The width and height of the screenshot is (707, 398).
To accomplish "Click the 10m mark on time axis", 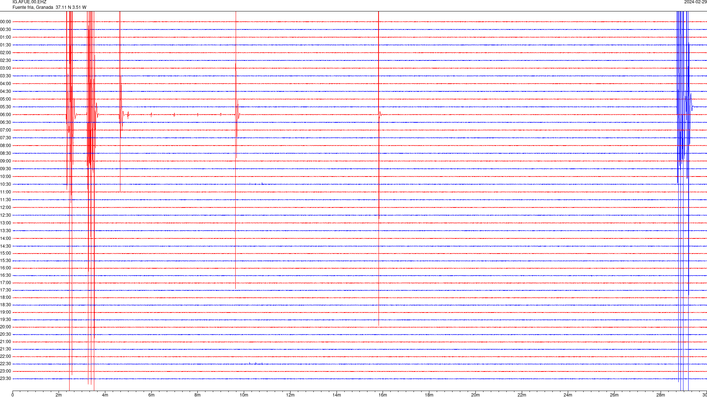I will [244, 395].
